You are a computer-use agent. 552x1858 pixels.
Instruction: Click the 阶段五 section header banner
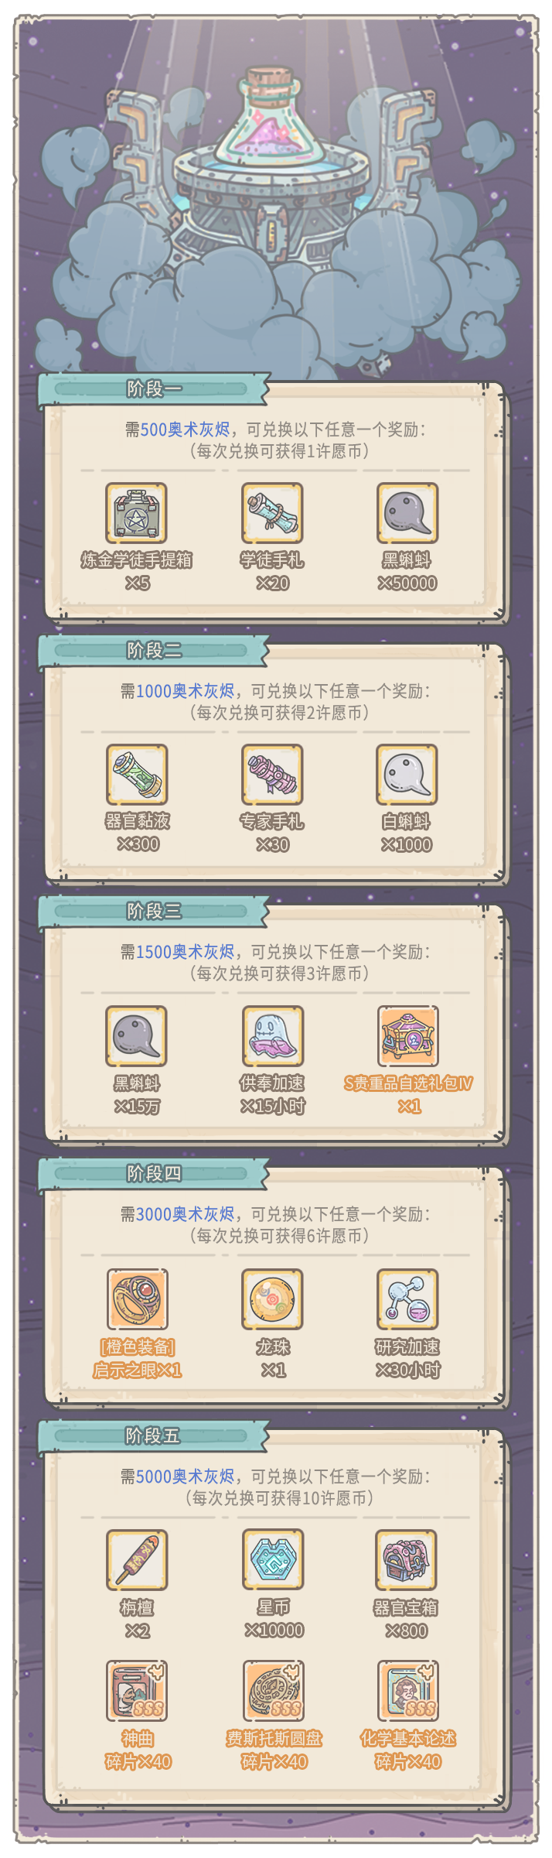tap(154, 1436)
